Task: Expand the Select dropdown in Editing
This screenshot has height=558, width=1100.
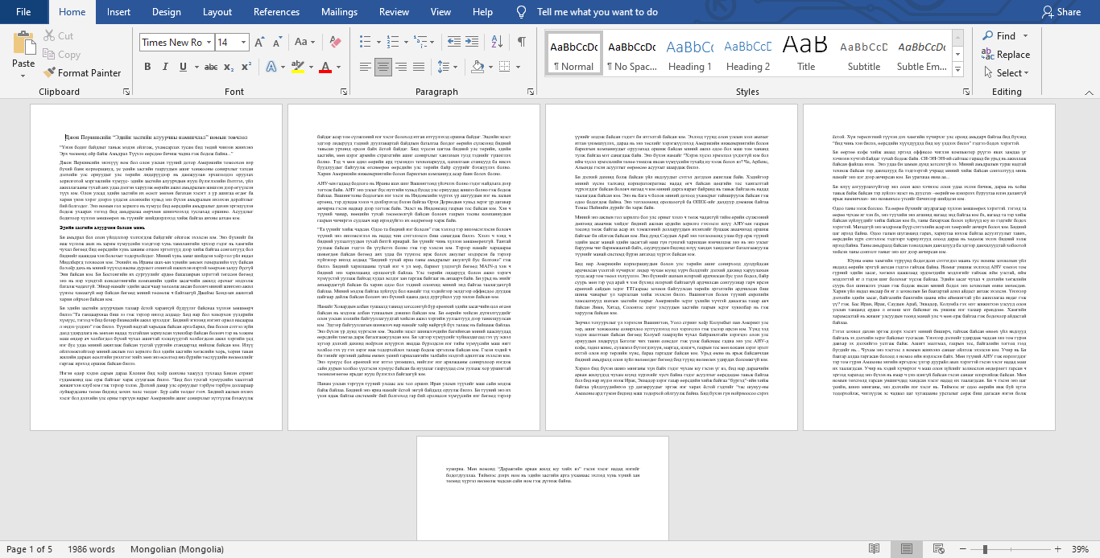Action: [x=1007, y=72]
